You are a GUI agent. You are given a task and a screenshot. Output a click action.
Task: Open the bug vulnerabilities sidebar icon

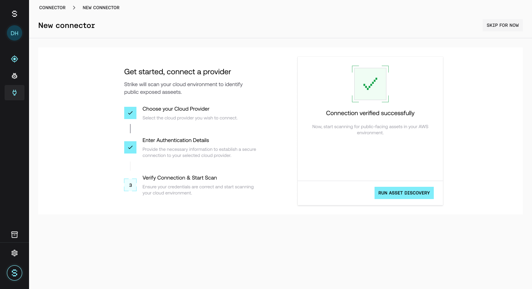(15, 76)
